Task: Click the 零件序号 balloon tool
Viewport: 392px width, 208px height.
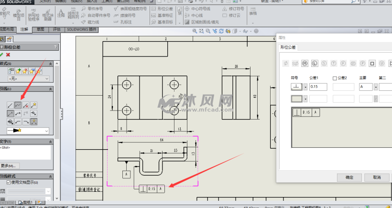Action: click(x=92, y=9)
